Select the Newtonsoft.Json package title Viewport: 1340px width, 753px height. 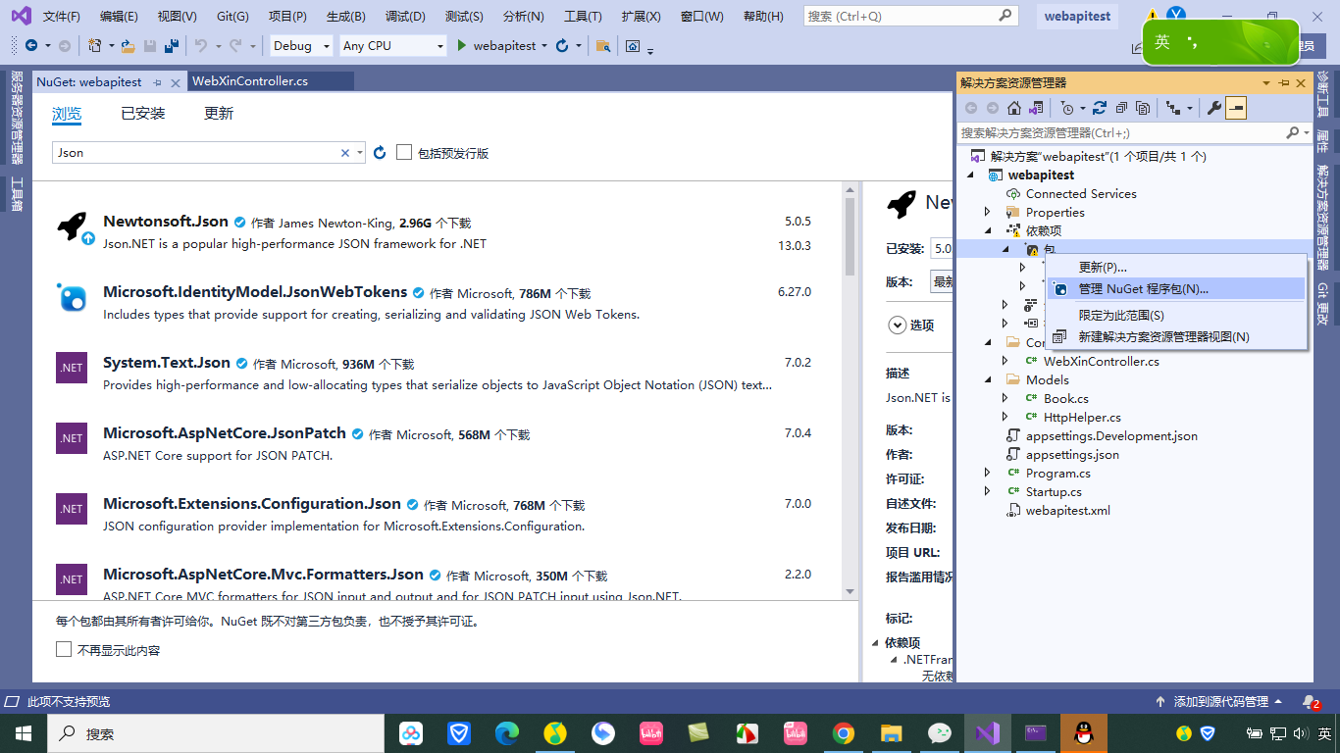[166, 222]
